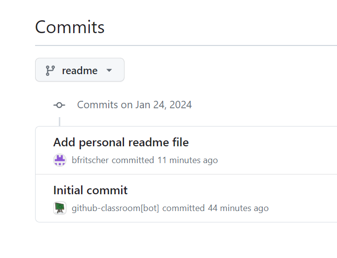This screenshot has height=258, width=337.
Task: Open the 'Initial commit' commit
Action: [x=90, y=190]
